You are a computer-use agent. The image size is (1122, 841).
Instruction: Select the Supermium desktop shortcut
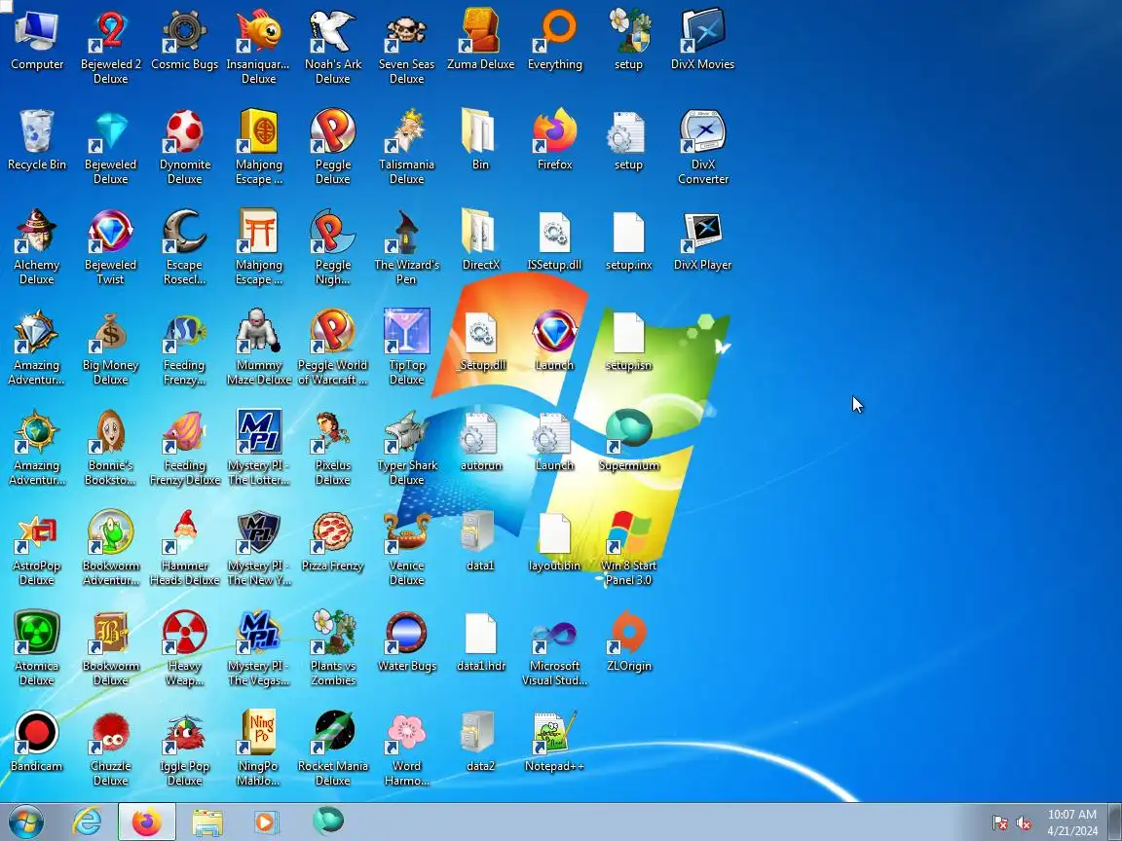[628, 432]
